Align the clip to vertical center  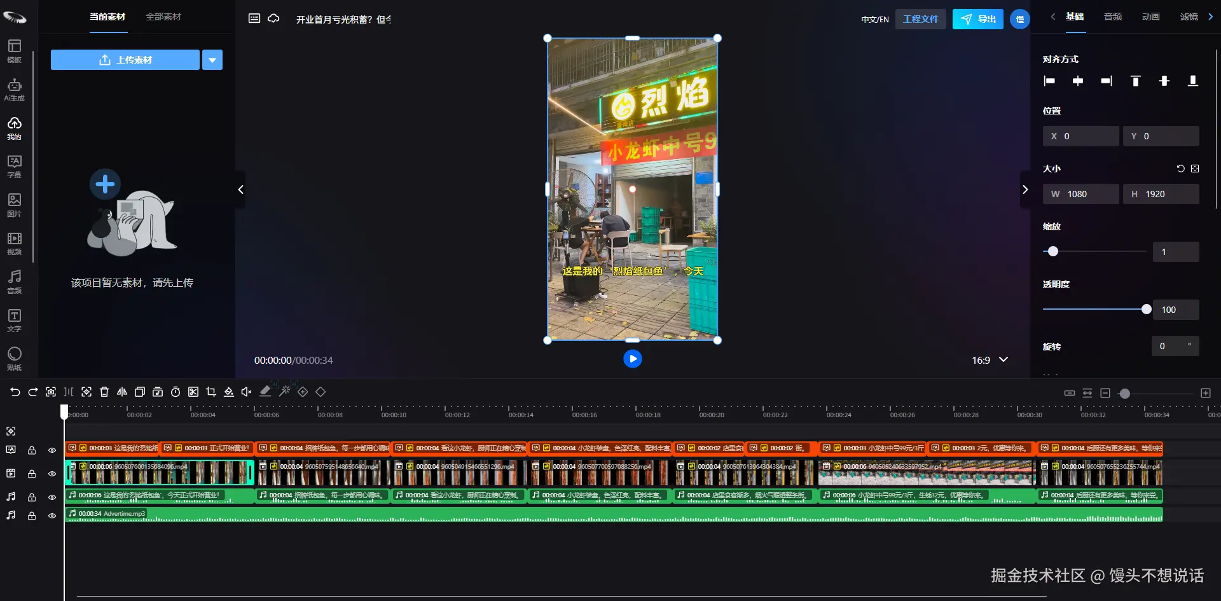[x=1164, y=81]
